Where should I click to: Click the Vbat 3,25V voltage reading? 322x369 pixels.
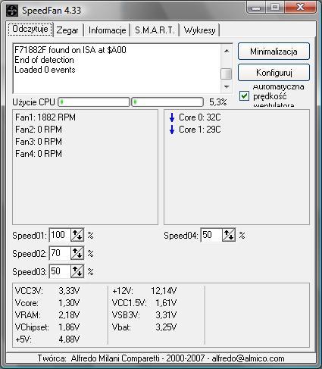[x=144, y=327]
